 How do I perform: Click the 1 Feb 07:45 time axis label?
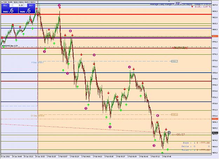[166, 157]
